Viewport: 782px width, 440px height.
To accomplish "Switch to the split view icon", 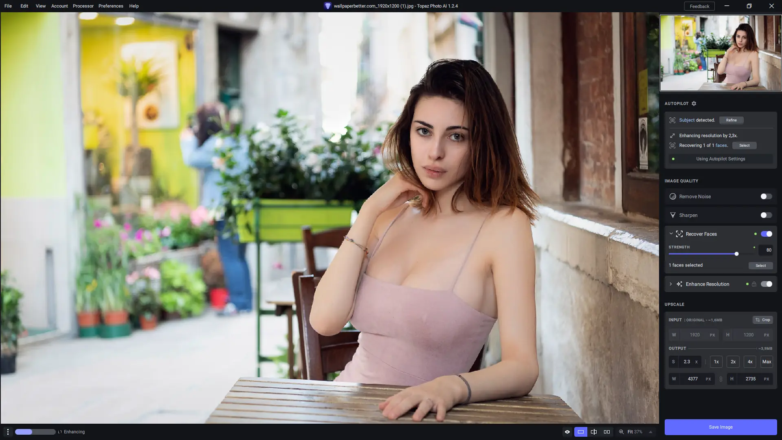I will tap(593, 432).
